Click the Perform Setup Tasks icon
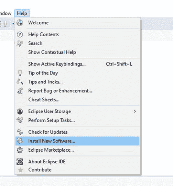The image size is (173, 186). [x=20, y=120]
